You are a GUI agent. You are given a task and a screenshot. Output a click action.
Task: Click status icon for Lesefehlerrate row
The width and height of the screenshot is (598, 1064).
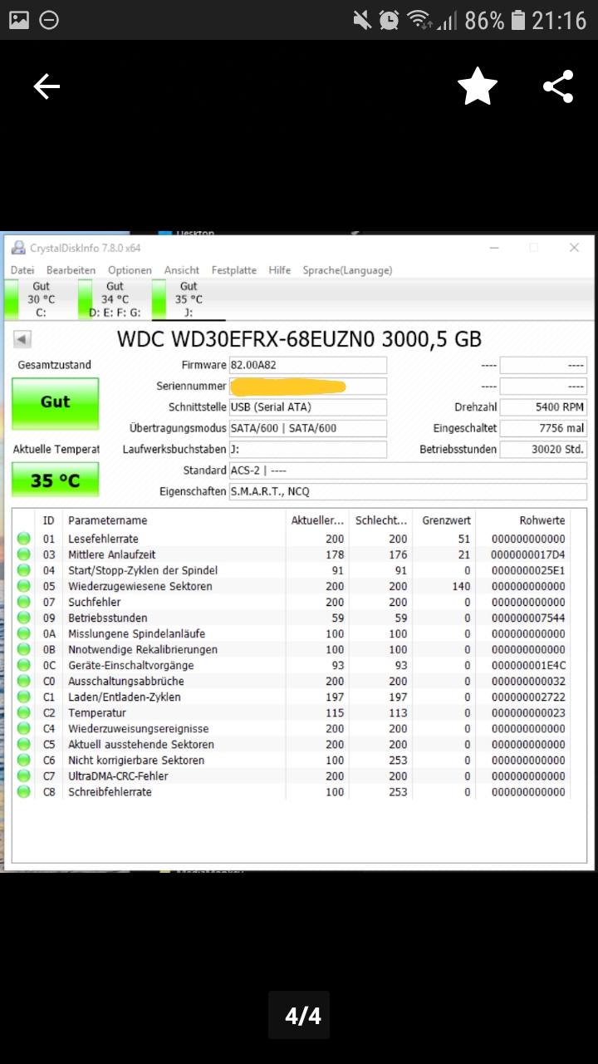pos(24,539)
